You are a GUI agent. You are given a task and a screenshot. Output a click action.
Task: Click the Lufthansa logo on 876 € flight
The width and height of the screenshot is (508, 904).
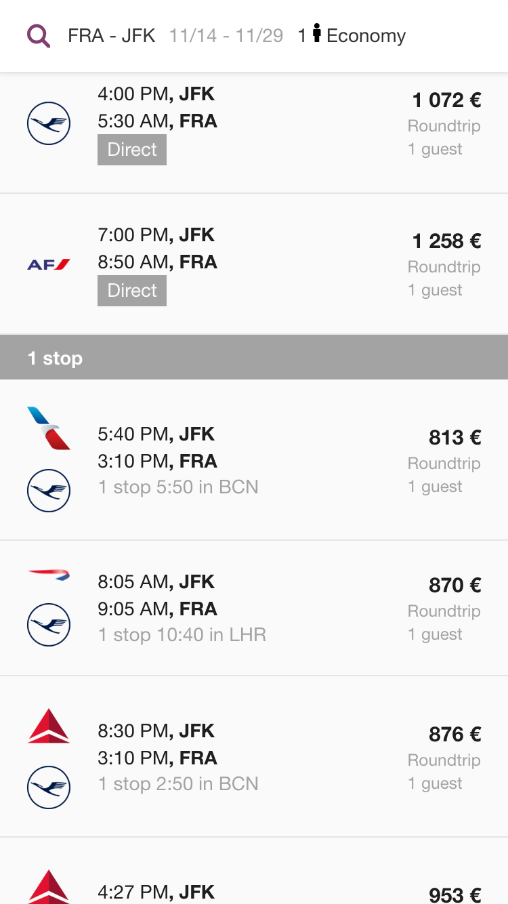49,787
